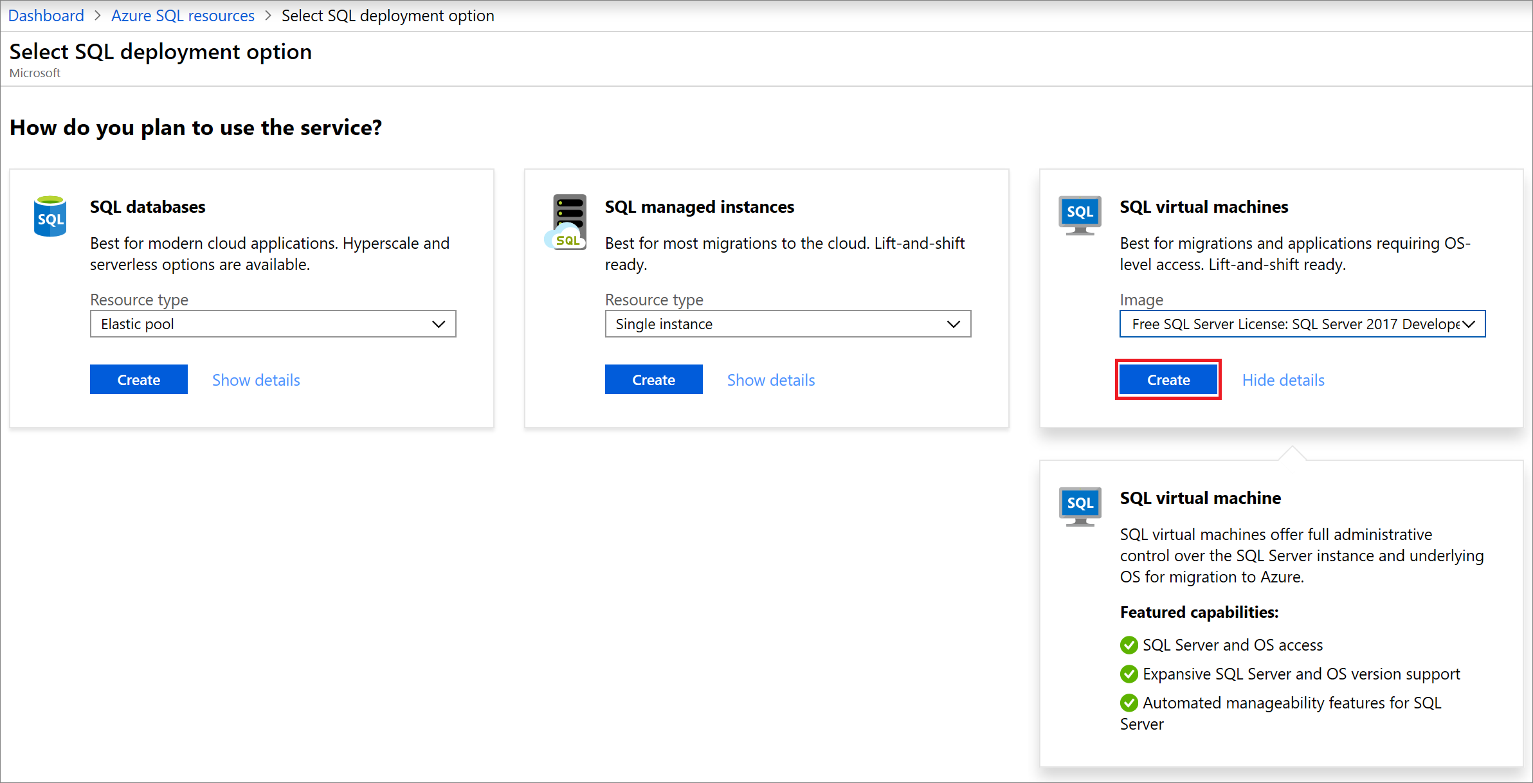Viewport: 1533px width, 783px height.
Task: Click Create button for SQL managed instances
Action: [x=652, y=379]
